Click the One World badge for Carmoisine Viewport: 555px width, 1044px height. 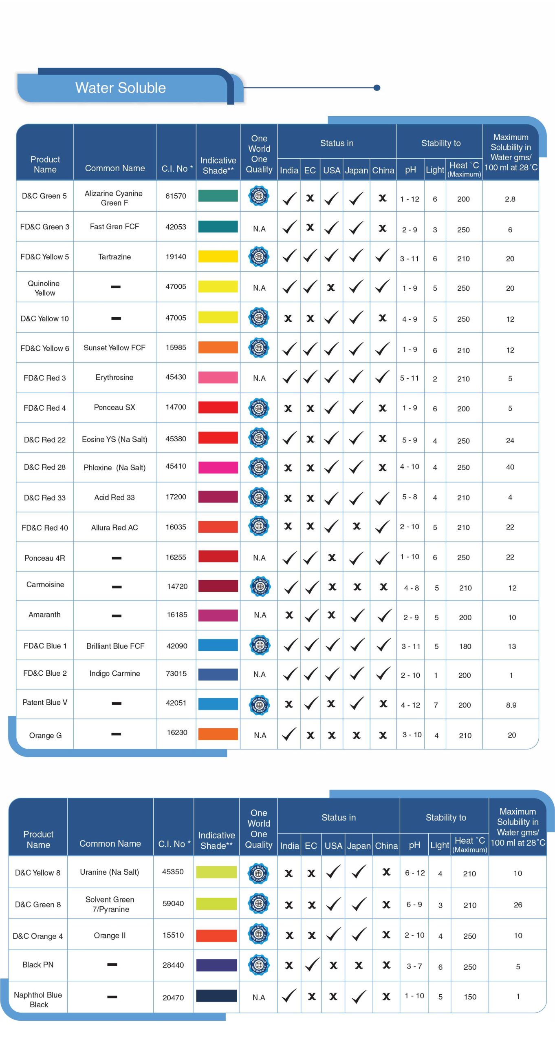click(x=260, y=586)
